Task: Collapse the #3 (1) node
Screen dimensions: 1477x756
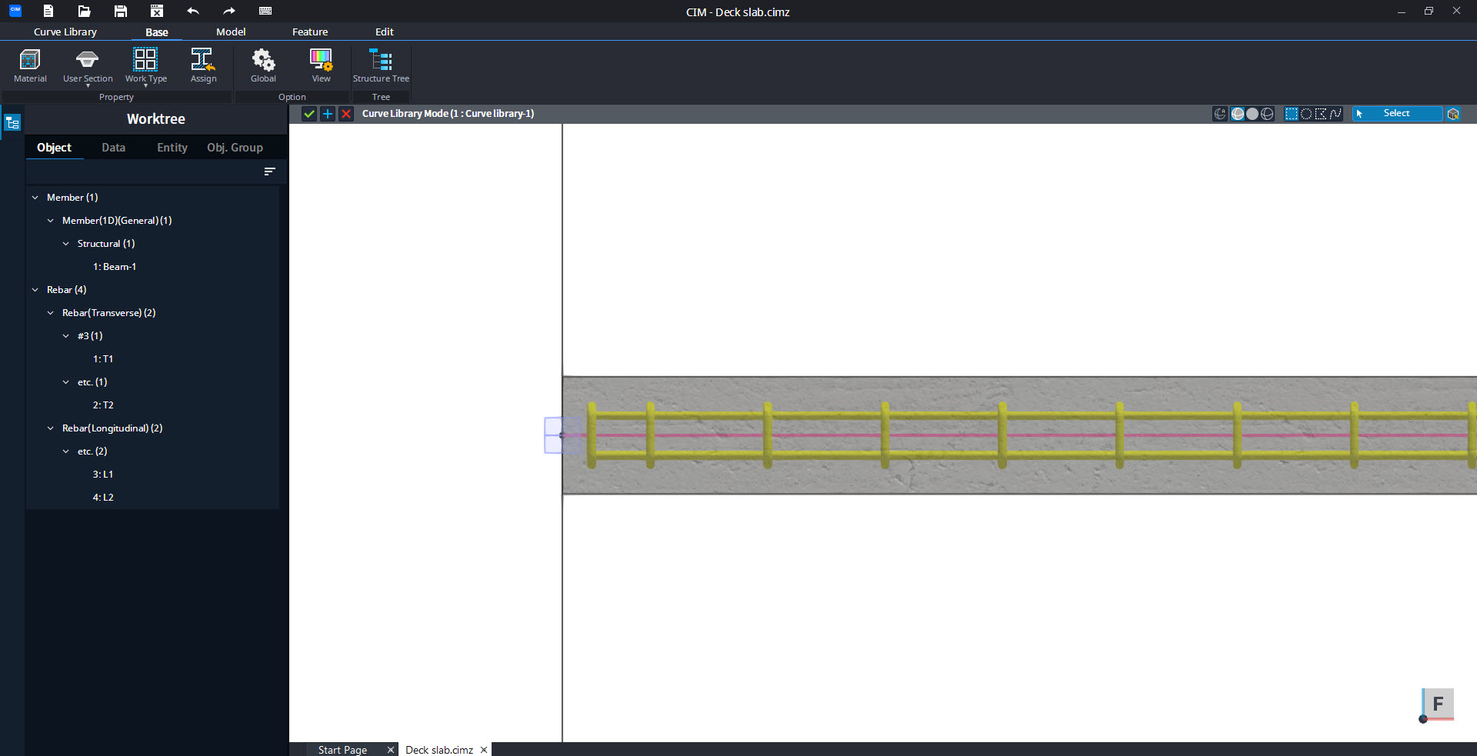Action: pos(65,336)
